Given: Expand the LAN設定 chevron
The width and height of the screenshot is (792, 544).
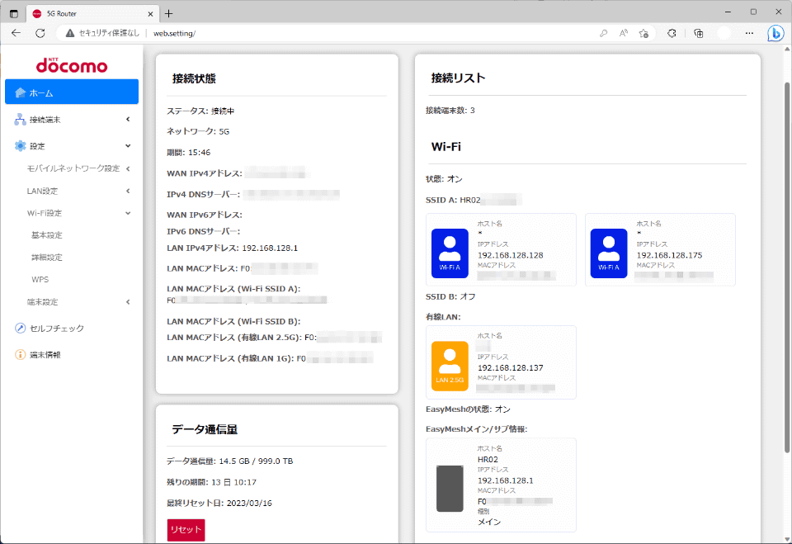Looking at the screenshot, I should pyautogui.click(x=128, y=191).
